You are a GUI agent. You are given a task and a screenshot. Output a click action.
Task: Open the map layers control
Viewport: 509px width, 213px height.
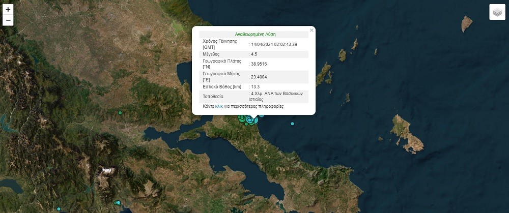coord(497,12)
